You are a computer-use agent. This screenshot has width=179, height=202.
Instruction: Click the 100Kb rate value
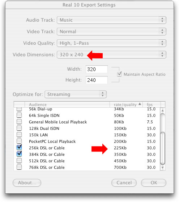120,128
